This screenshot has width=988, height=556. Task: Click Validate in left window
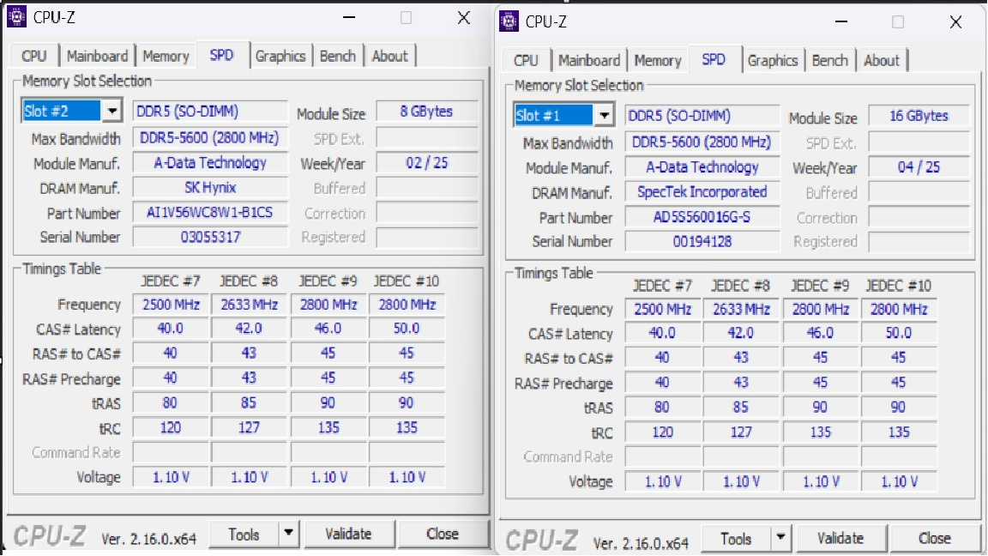pos(348,534)
